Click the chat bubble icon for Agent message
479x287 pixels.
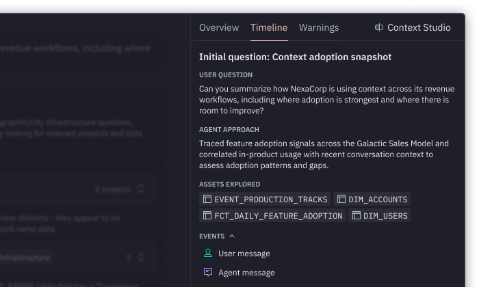[208, 273]
